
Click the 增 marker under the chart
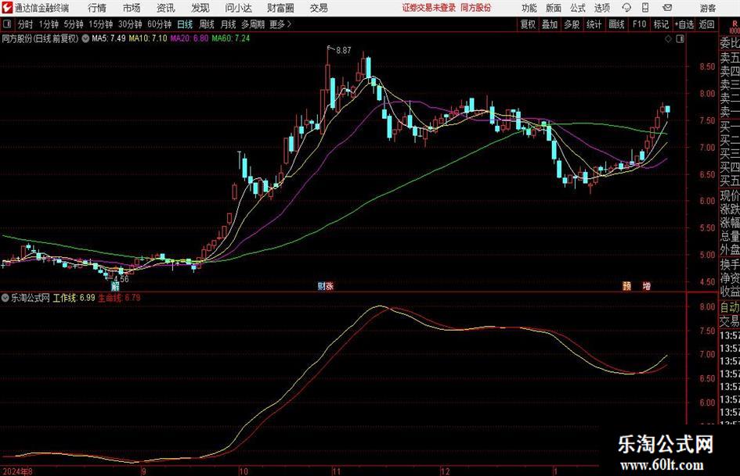coord(647,286)
